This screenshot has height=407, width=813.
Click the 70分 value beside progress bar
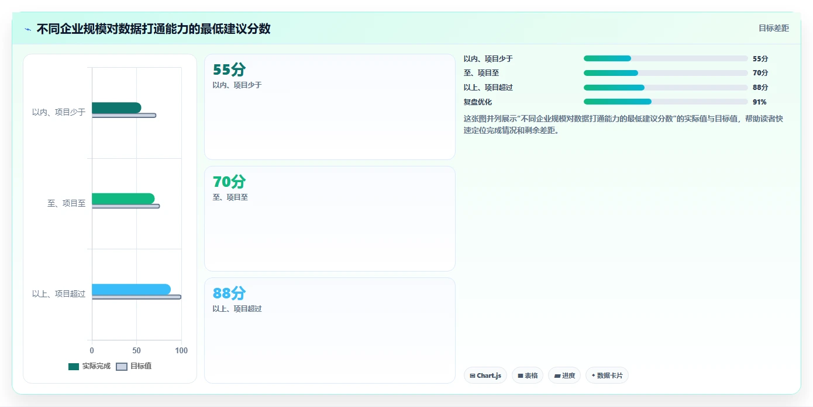(x=760, y=73)
